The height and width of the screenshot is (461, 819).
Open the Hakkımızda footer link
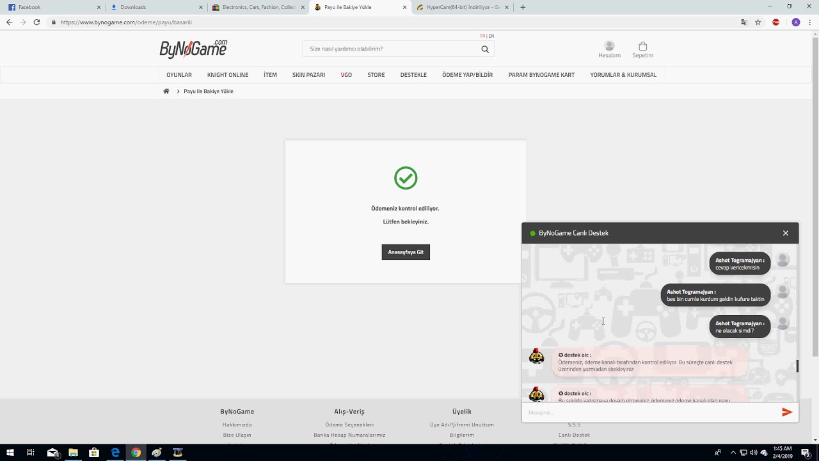tap(237, 425)
